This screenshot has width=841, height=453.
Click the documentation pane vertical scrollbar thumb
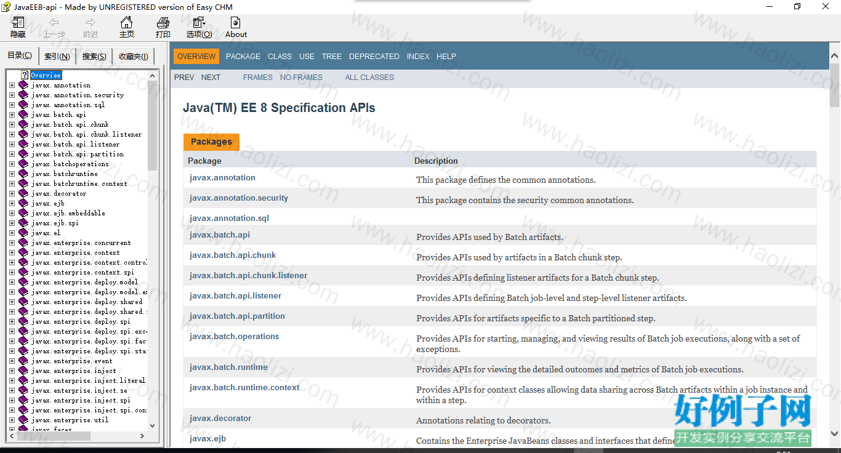(834, 84)
